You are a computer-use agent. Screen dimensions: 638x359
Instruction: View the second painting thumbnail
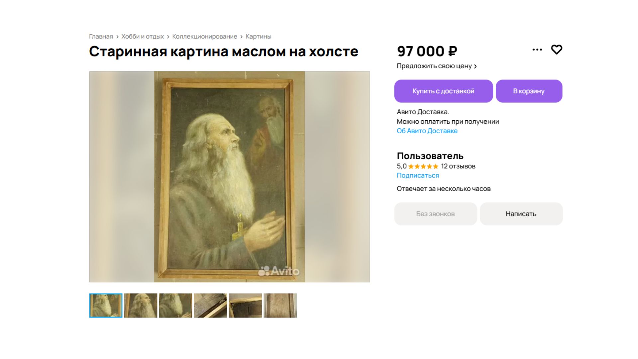pos(141,305)
